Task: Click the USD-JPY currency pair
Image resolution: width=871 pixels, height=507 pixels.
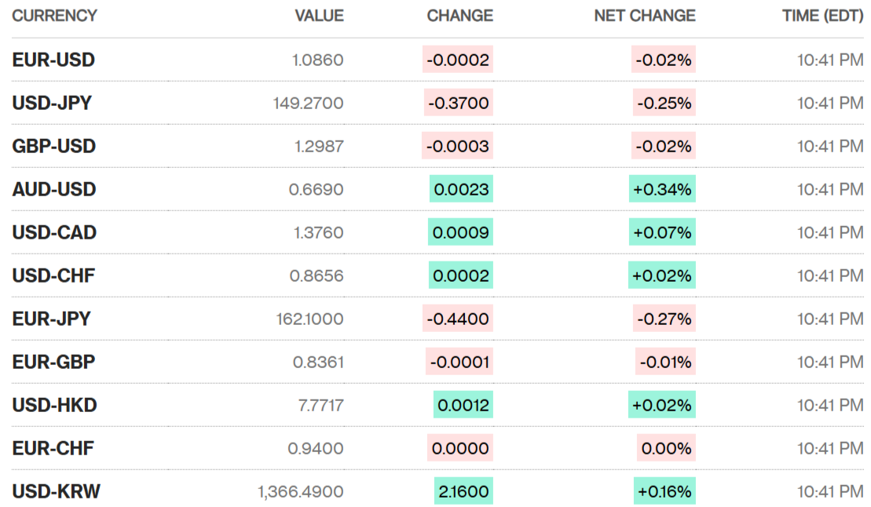Action: pos(52,103)
